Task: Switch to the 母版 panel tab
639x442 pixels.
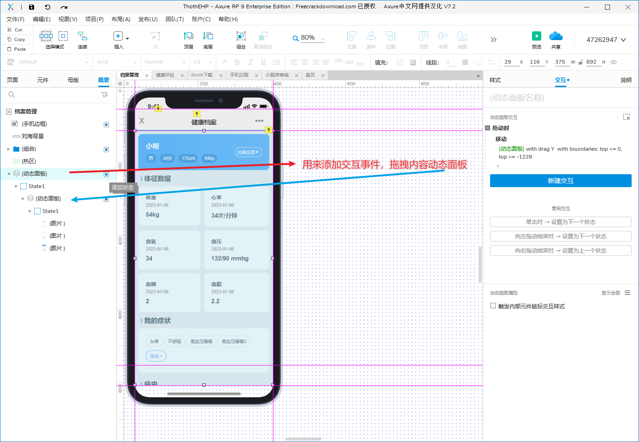Action: (73, 80)
